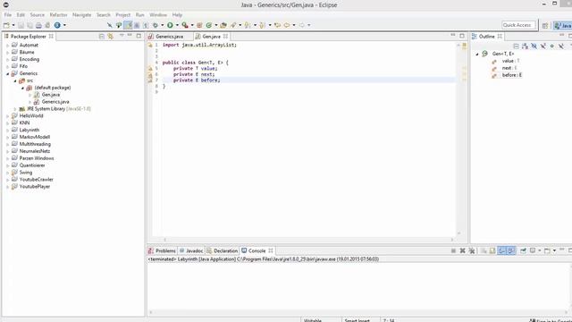Click the editor horizontal scrollbar

point(308,240)
